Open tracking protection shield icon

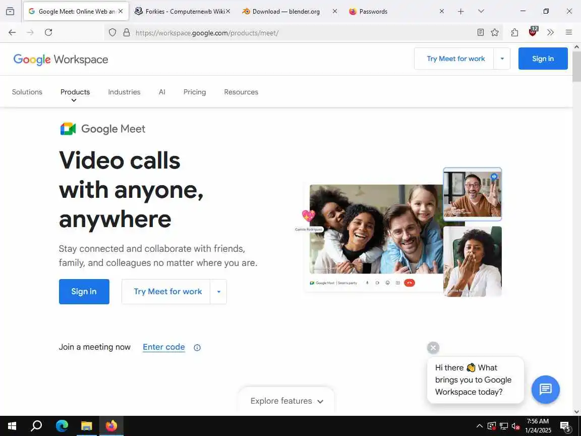[112, 33]
